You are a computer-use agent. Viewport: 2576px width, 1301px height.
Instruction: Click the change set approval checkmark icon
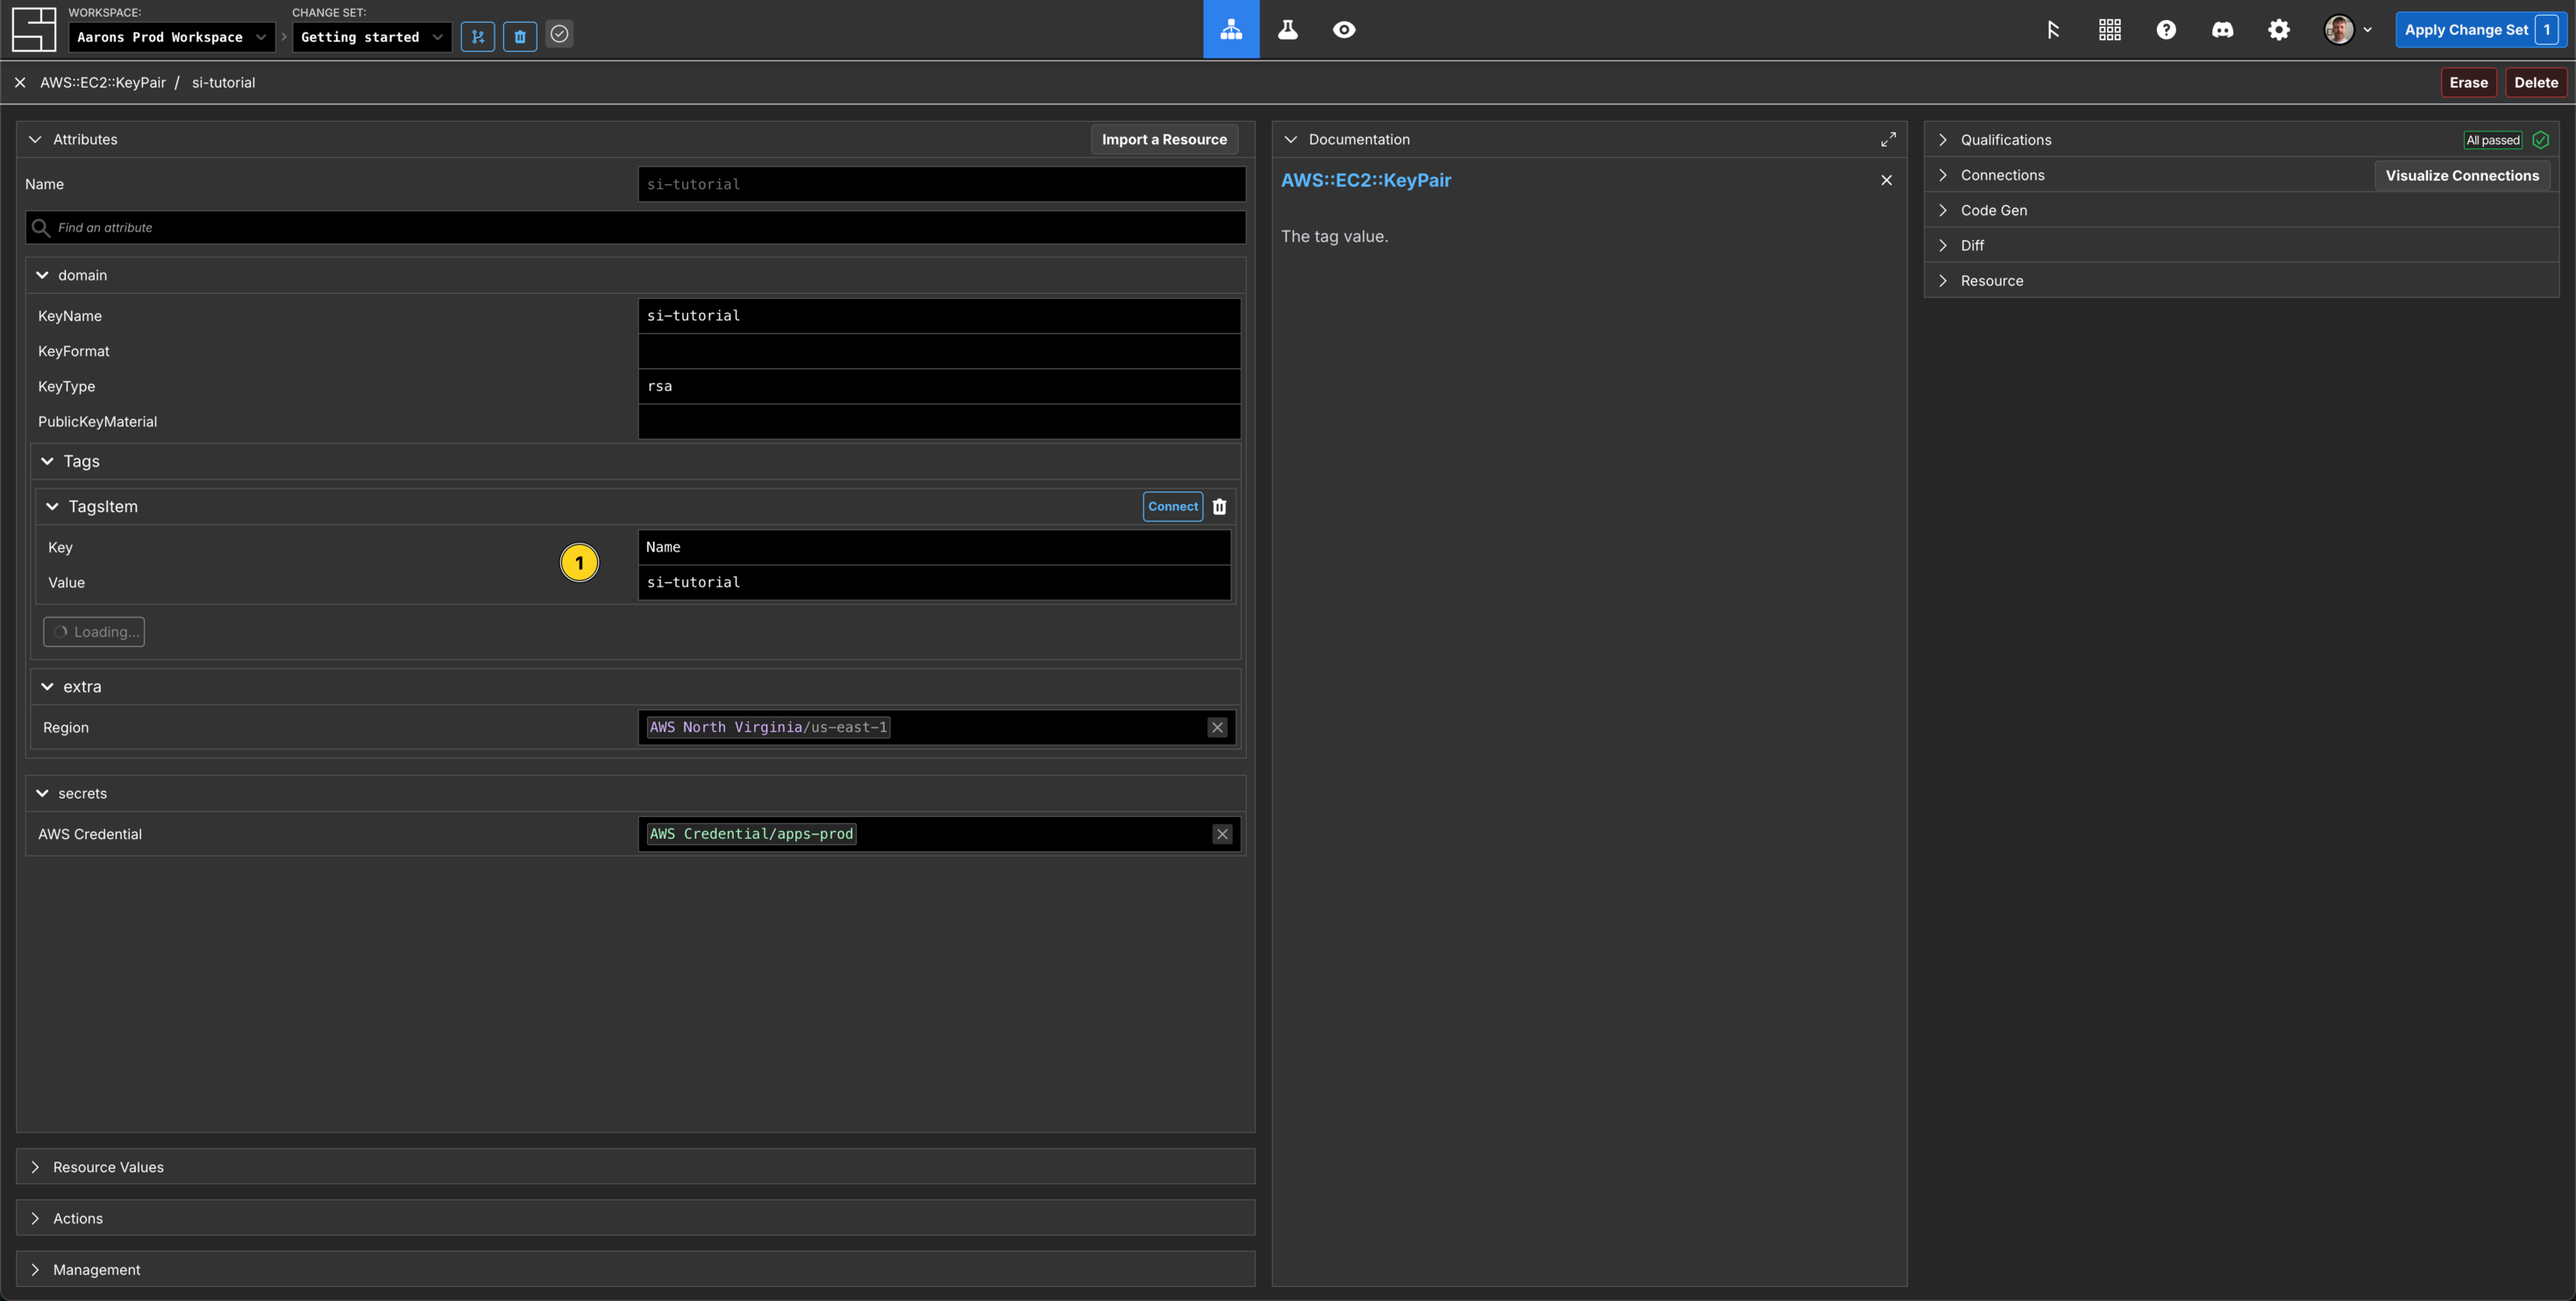click(560, 34)
